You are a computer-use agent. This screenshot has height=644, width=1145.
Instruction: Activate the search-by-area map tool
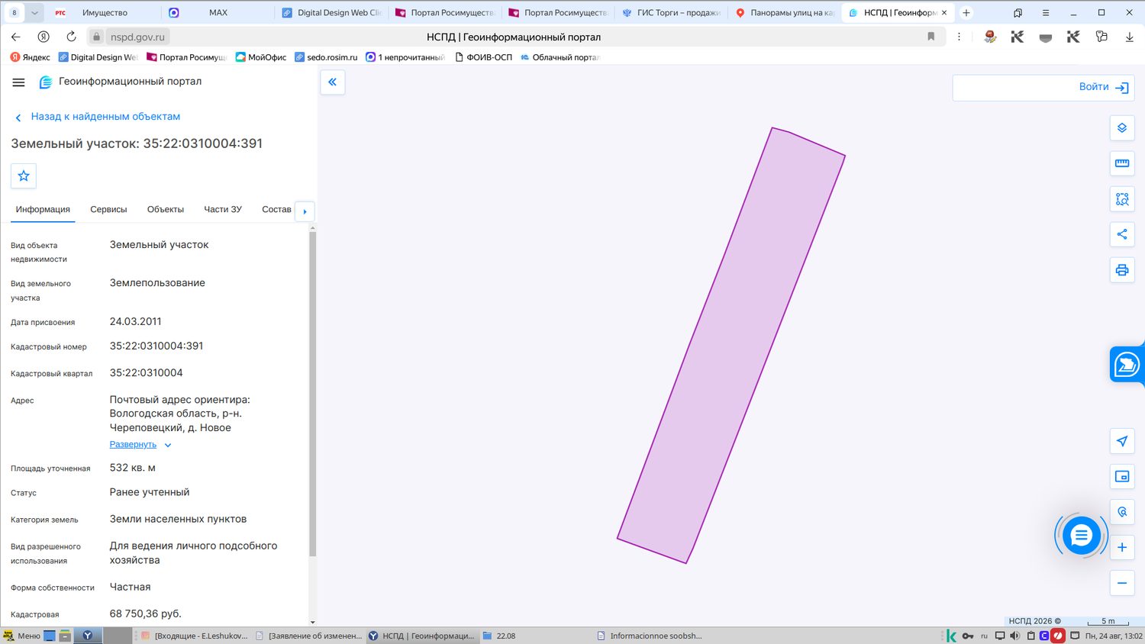click(x=1122, y=199)
